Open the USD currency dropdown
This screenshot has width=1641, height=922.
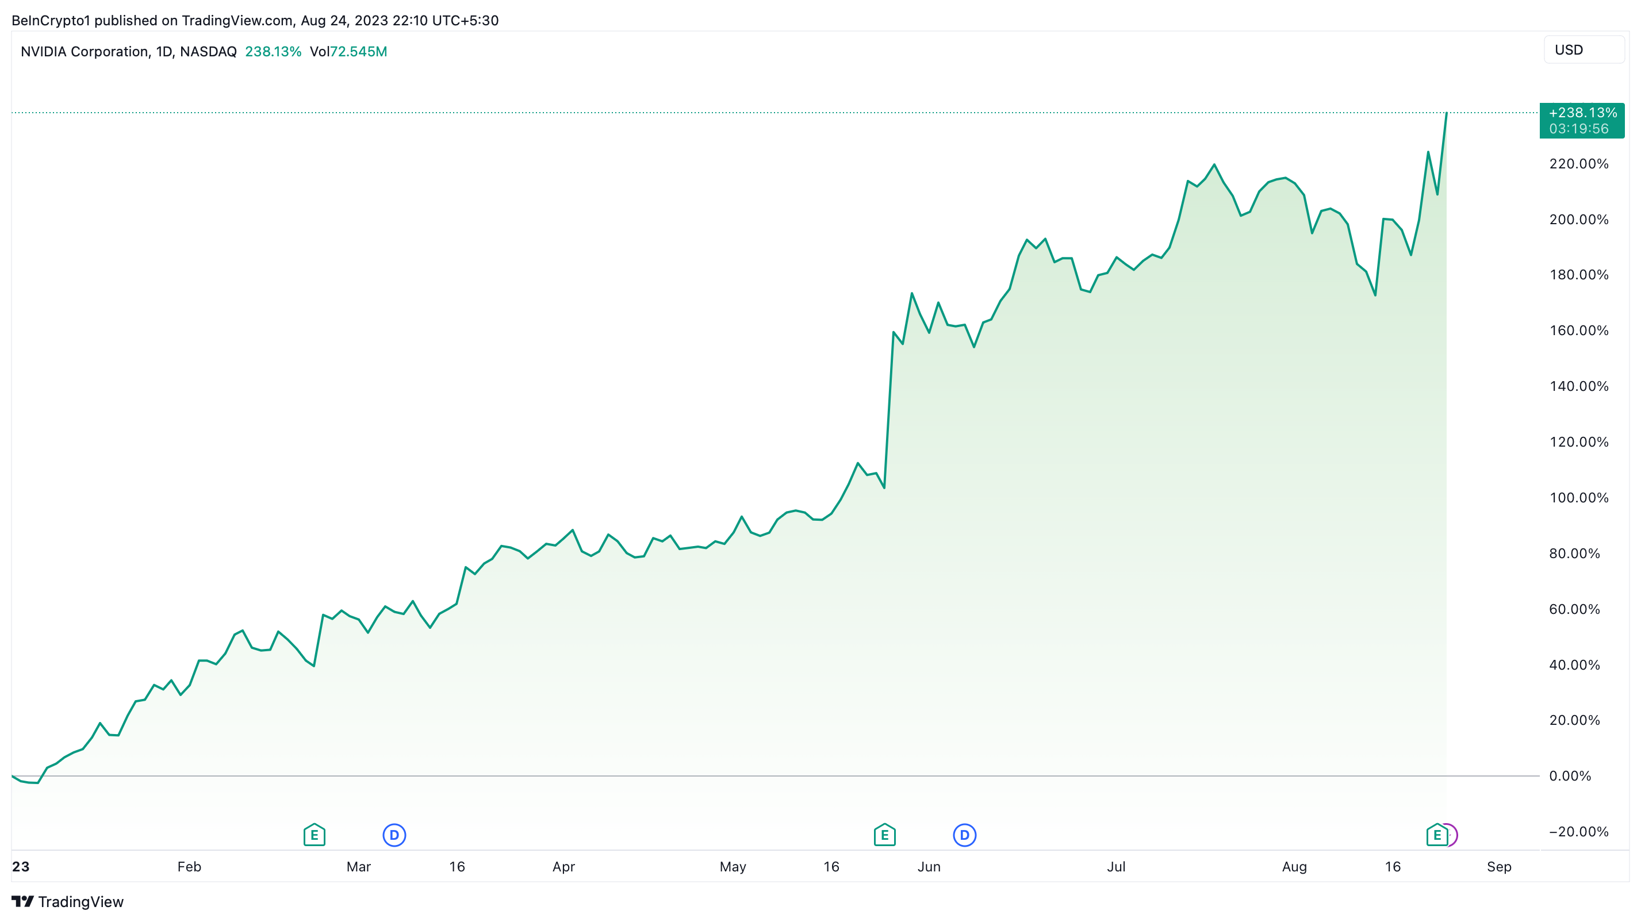tap(1583, 49)
